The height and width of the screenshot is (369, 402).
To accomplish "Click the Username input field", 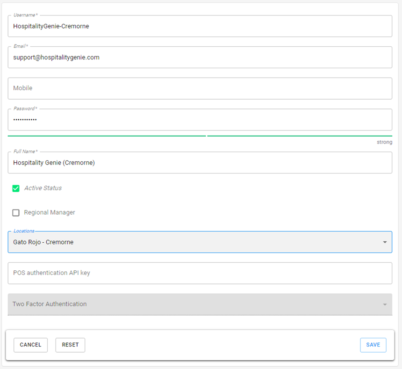I will [x=200, y=26].
